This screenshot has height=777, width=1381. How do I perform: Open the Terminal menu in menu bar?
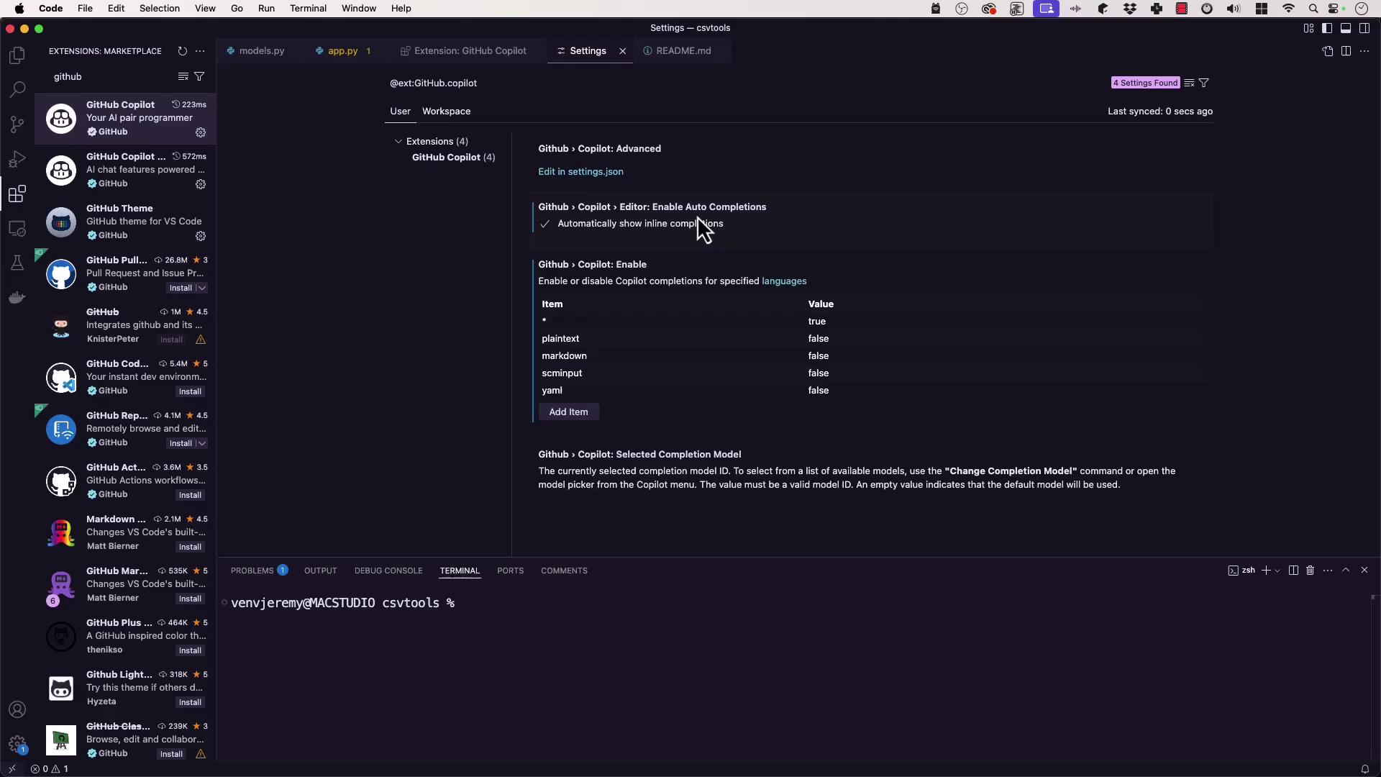pyautogui.click(x=308, y=9)
